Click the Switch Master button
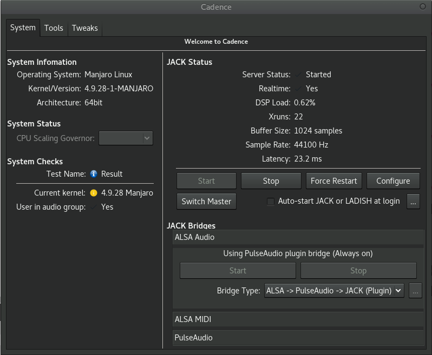432x355 pixels. tap(206, 202)
